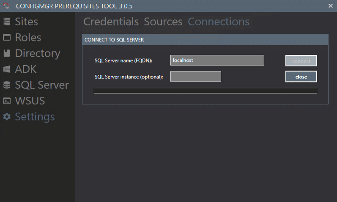
Task: Go to the Roles section
Action: pyautogui.click(x=28, y=38)
